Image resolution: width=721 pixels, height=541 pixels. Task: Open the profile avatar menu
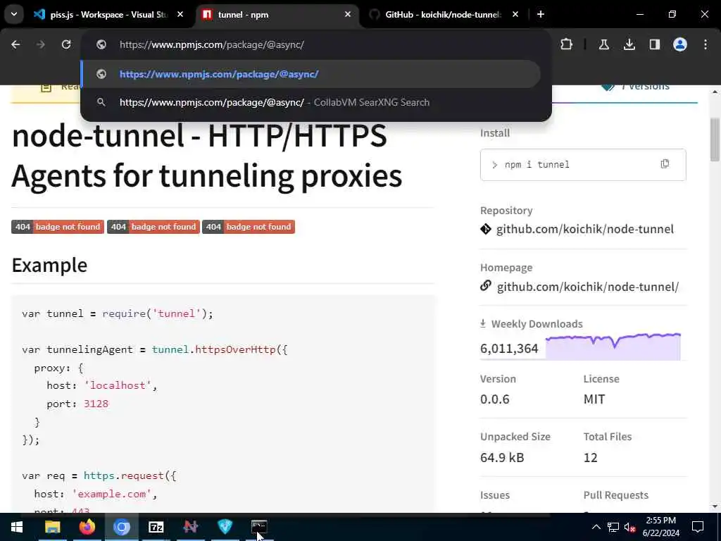pyautogui.click(x=680, y=44)
